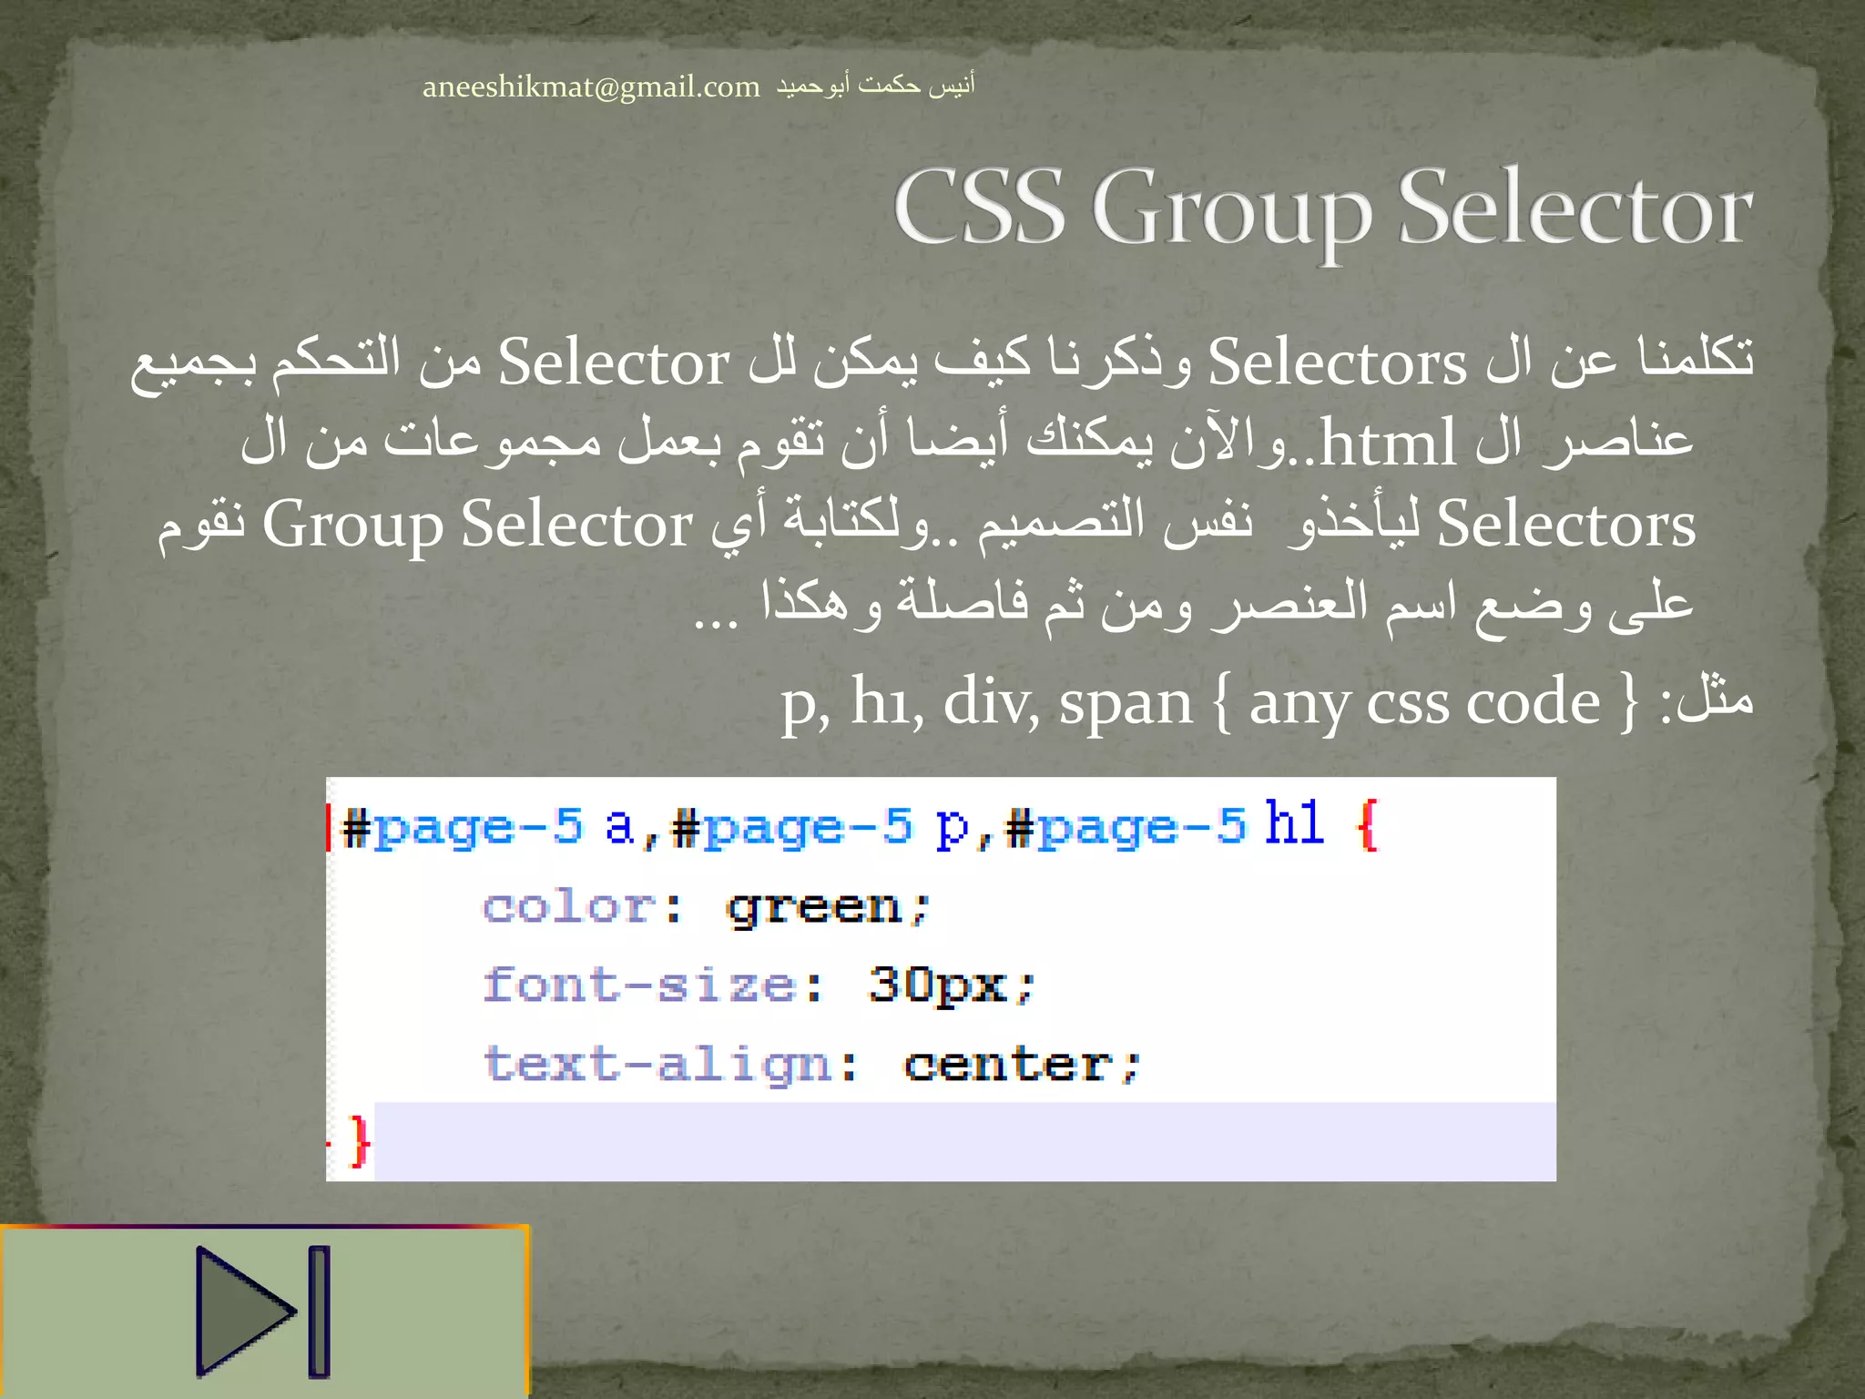
Task: Click the word 'html' in the paragraph
Action: [x=1388, y=444]
